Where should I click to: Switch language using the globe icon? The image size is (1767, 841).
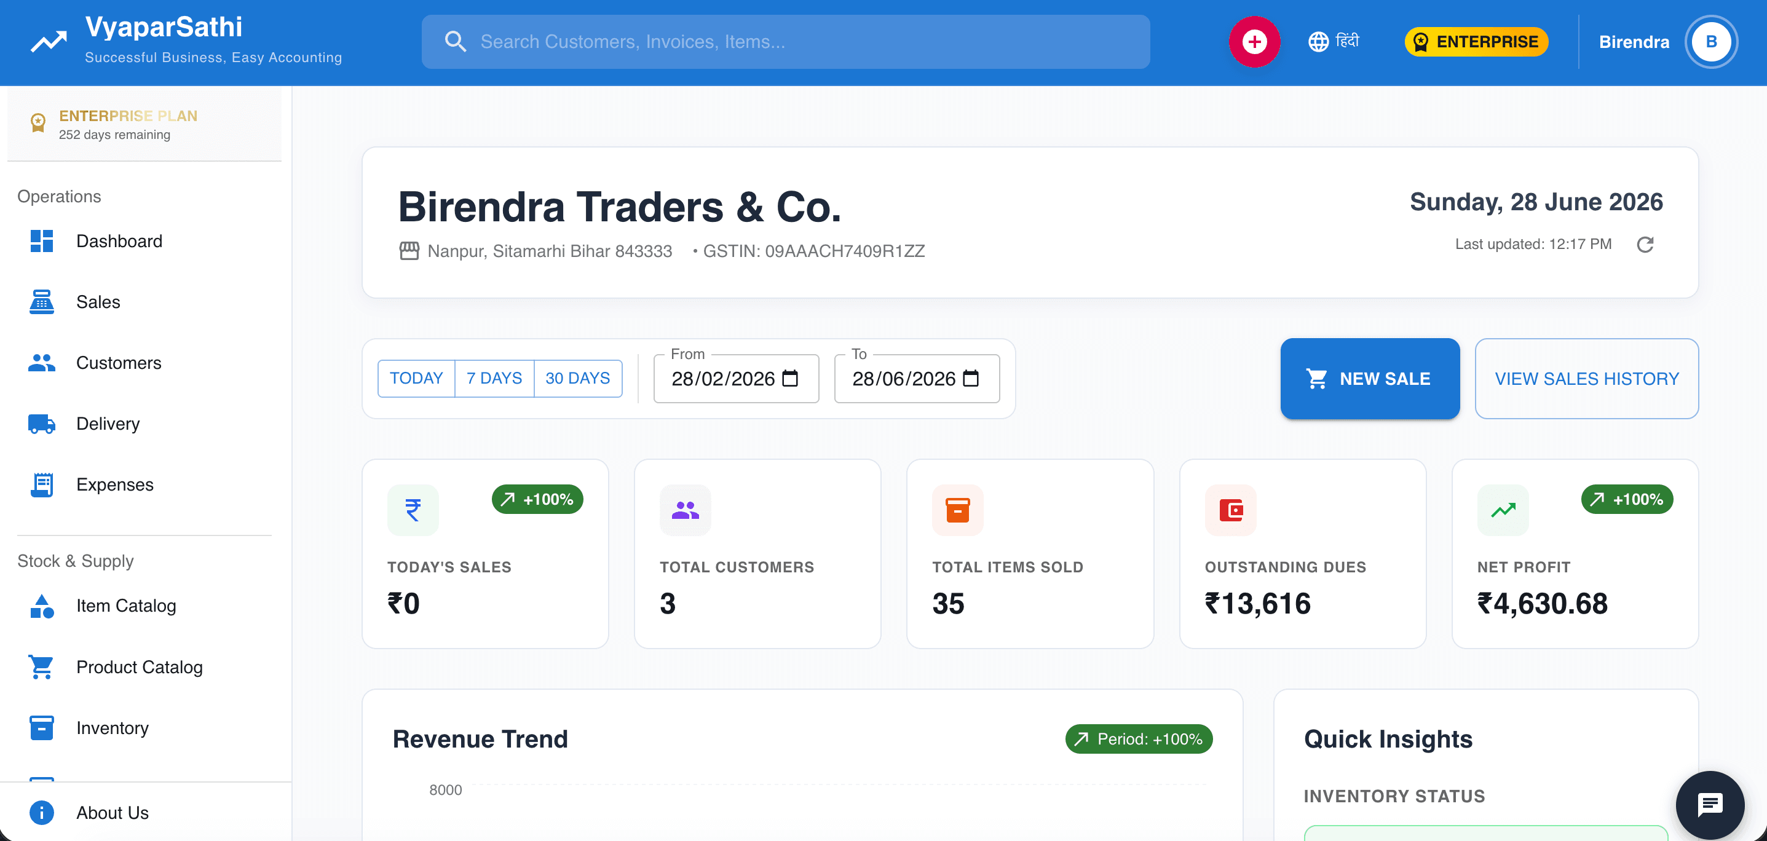[1318, 42]
